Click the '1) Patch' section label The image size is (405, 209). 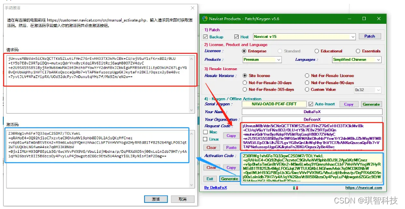[x=212, y=30]
